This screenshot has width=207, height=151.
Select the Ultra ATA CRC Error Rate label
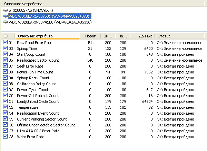pyautogui.click(x=38, y=131)
